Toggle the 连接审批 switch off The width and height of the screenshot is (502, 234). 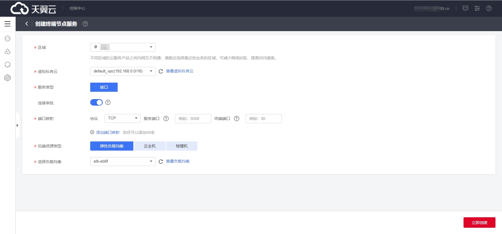click(x=96, y=102)
